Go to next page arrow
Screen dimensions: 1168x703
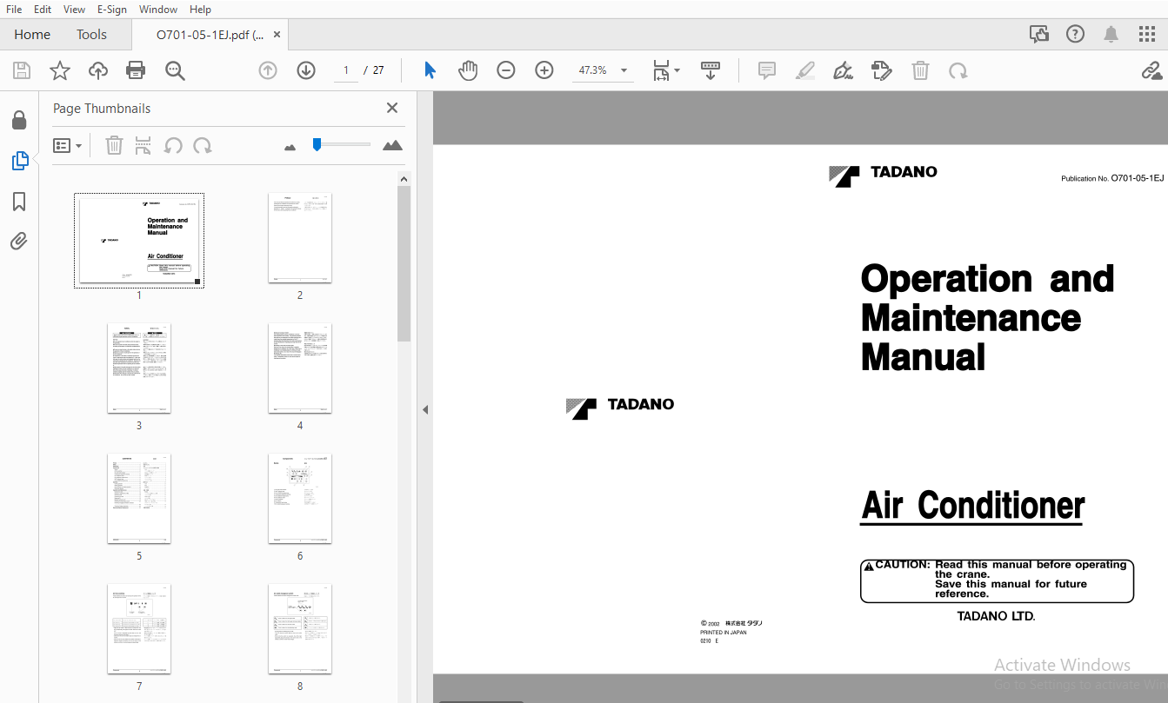pos(306,70)
